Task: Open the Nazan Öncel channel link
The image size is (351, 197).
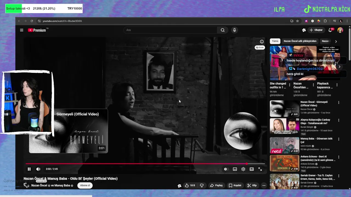Action: pyautogui.click(x=39, y=186)
